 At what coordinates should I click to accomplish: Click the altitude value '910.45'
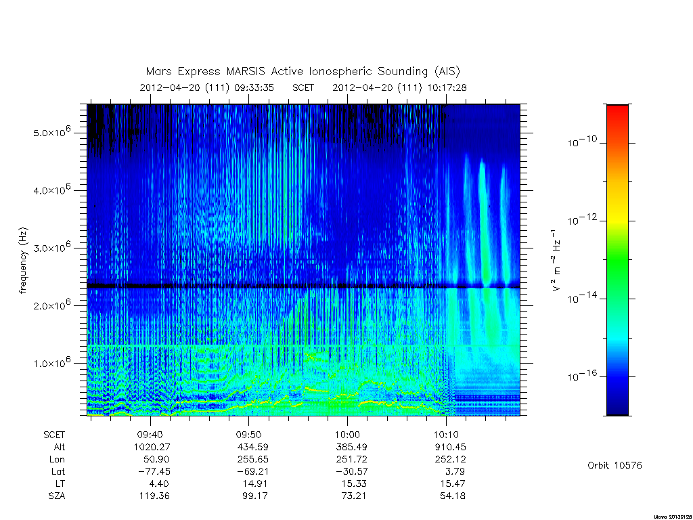(450, 447)
